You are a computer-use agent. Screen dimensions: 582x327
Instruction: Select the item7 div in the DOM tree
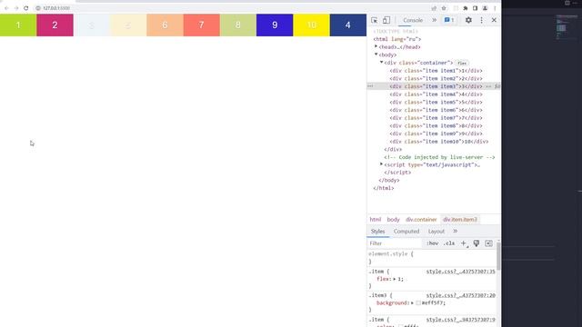[x=436, y=118]
